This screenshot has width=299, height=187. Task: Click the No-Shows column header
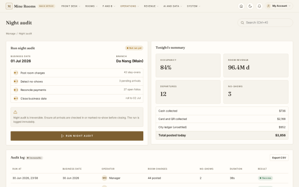pyautogui.click(x=207, y=169)
